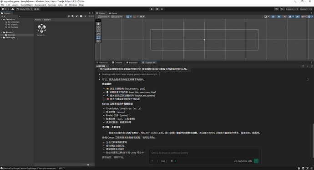Expand the Packages folder

point(1,37)
